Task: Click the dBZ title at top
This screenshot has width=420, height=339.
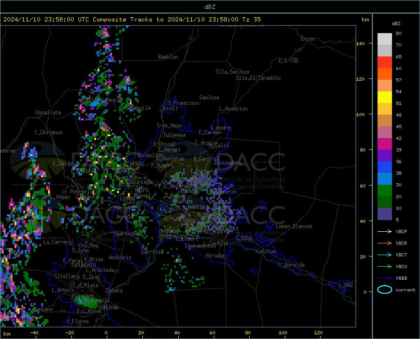Action: point(210,7)
